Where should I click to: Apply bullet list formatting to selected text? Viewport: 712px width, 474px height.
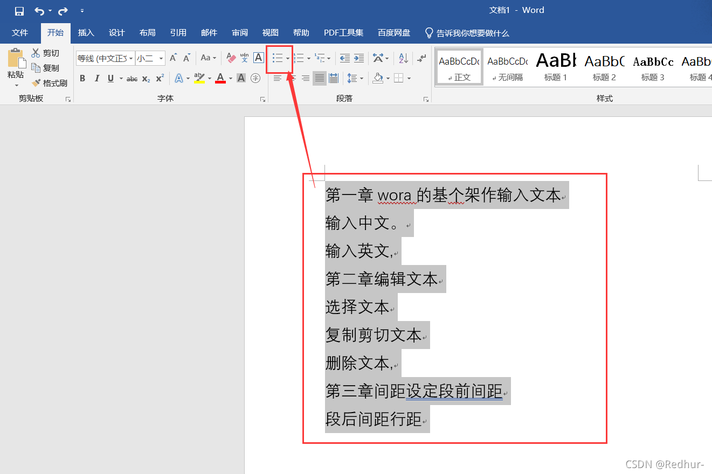pos(276,58)
